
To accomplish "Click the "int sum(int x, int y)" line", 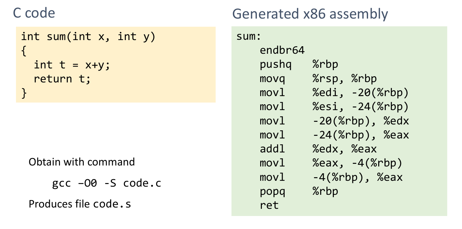I will [x=88, y=36].
